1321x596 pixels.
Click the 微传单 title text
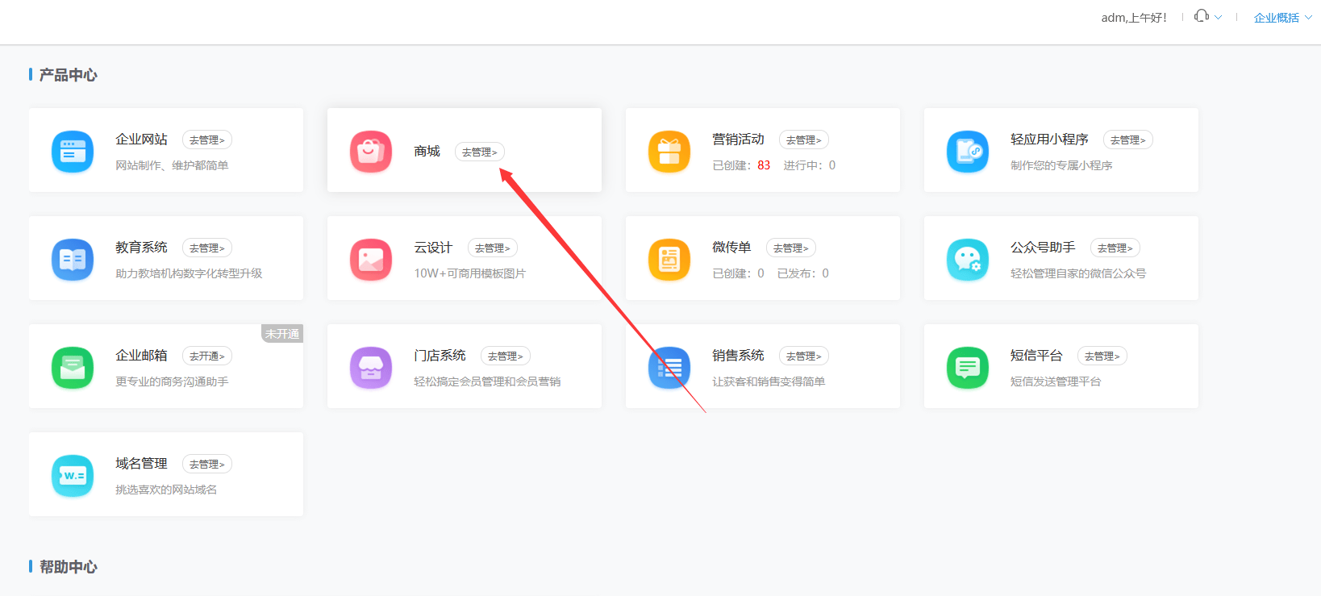pos(731,248)
